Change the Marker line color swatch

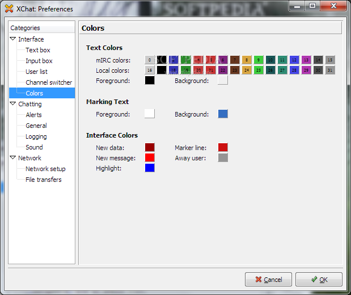(x=223, y=147)
